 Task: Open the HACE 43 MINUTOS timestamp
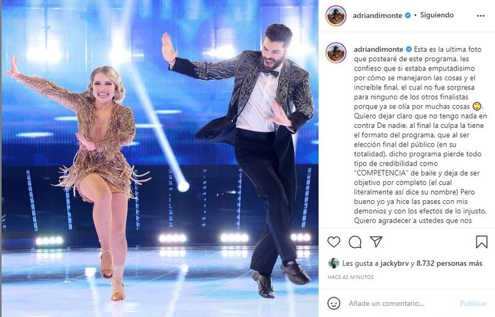pyautogui.click(x=350, y=277)
